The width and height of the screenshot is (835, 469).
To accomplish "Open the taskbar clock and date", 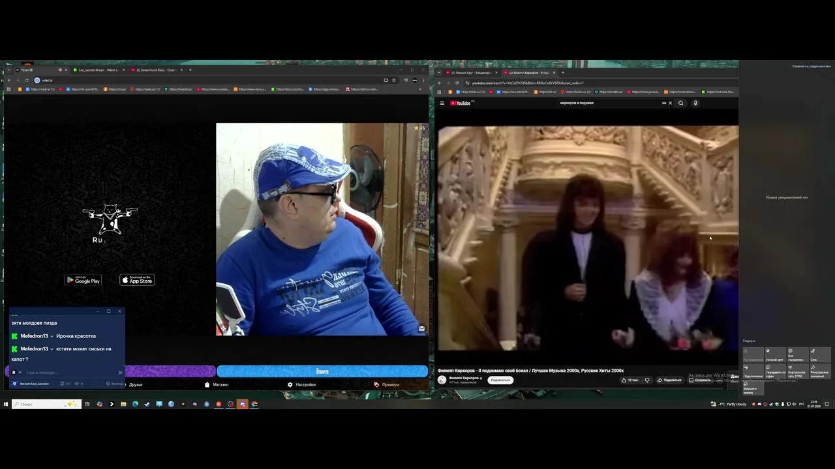I will pos(814,404).
